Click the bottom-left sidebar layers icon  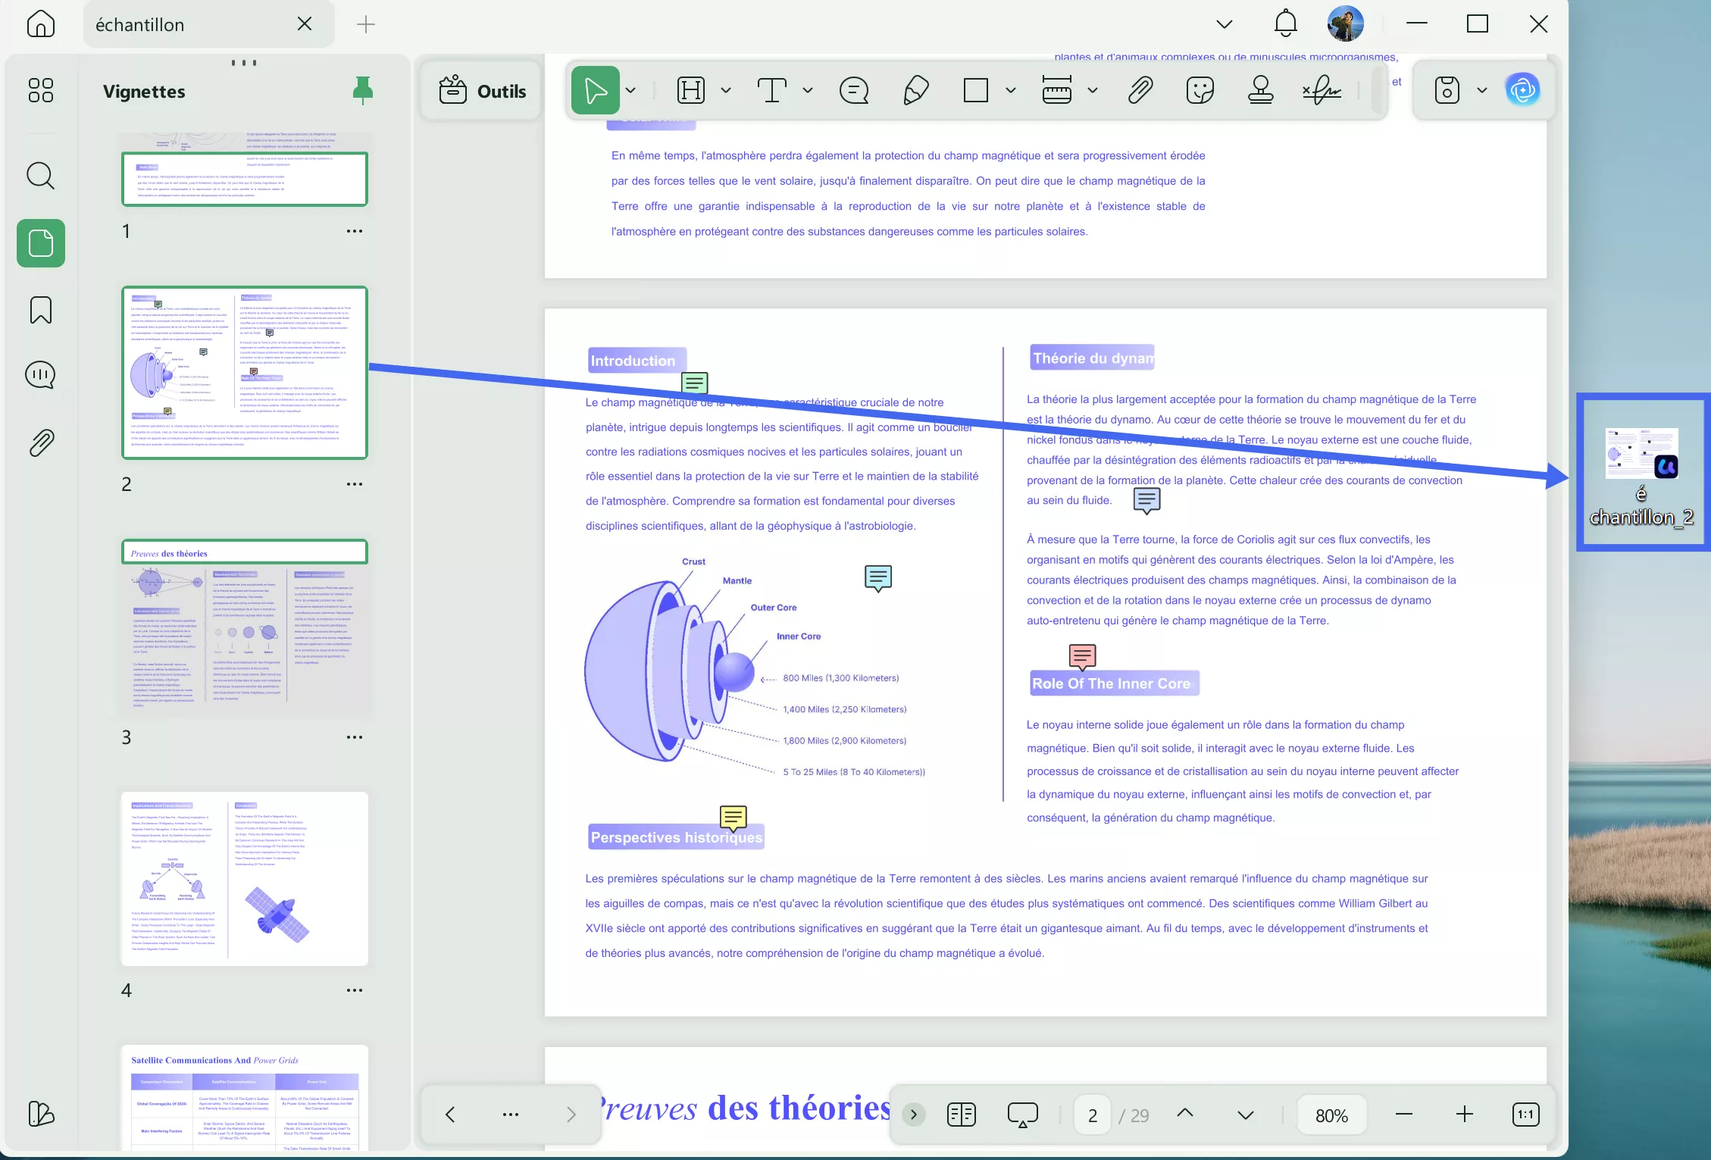click(x=41, y=1113)
